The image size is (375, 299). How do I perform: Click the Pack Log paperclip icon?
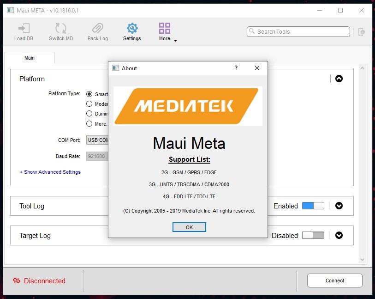[x=97, y=29]
